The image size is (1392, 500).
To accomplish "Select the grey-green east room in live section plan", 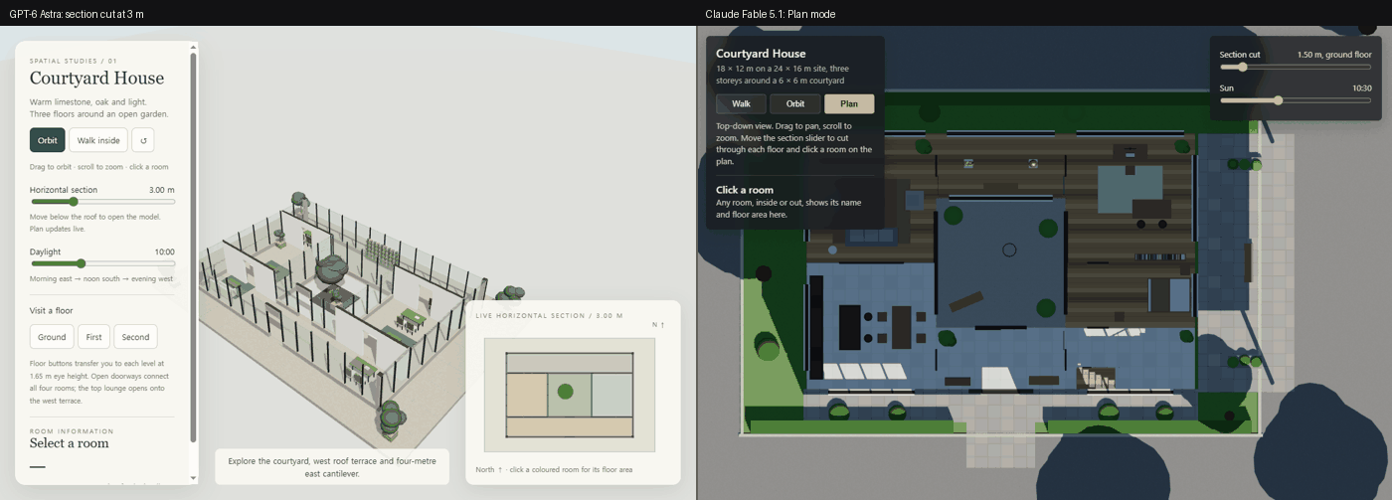I will coord(612,394).
